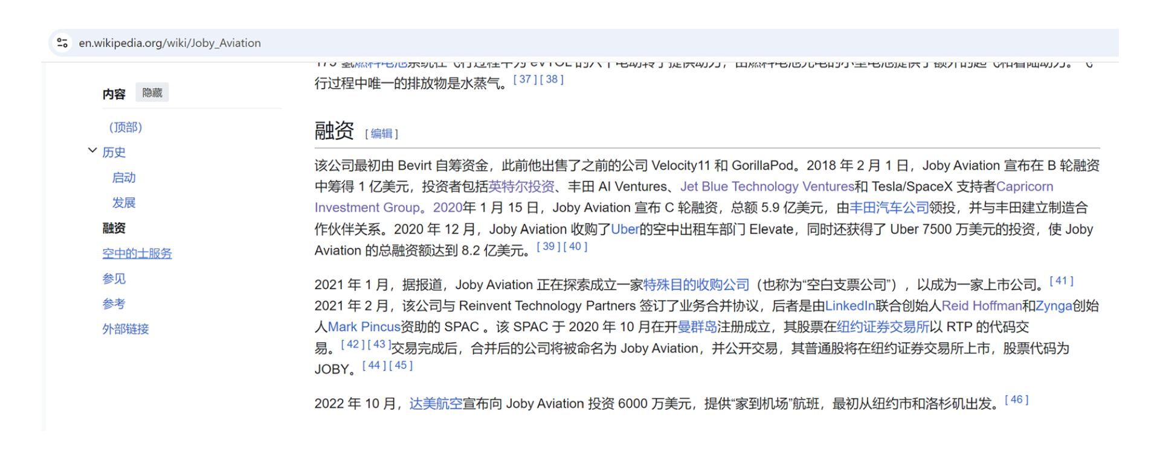The height and width of the screenshot is (467, 1160).
Task: Hide the 内容 table of contents
Action: [x=152, y=93]
